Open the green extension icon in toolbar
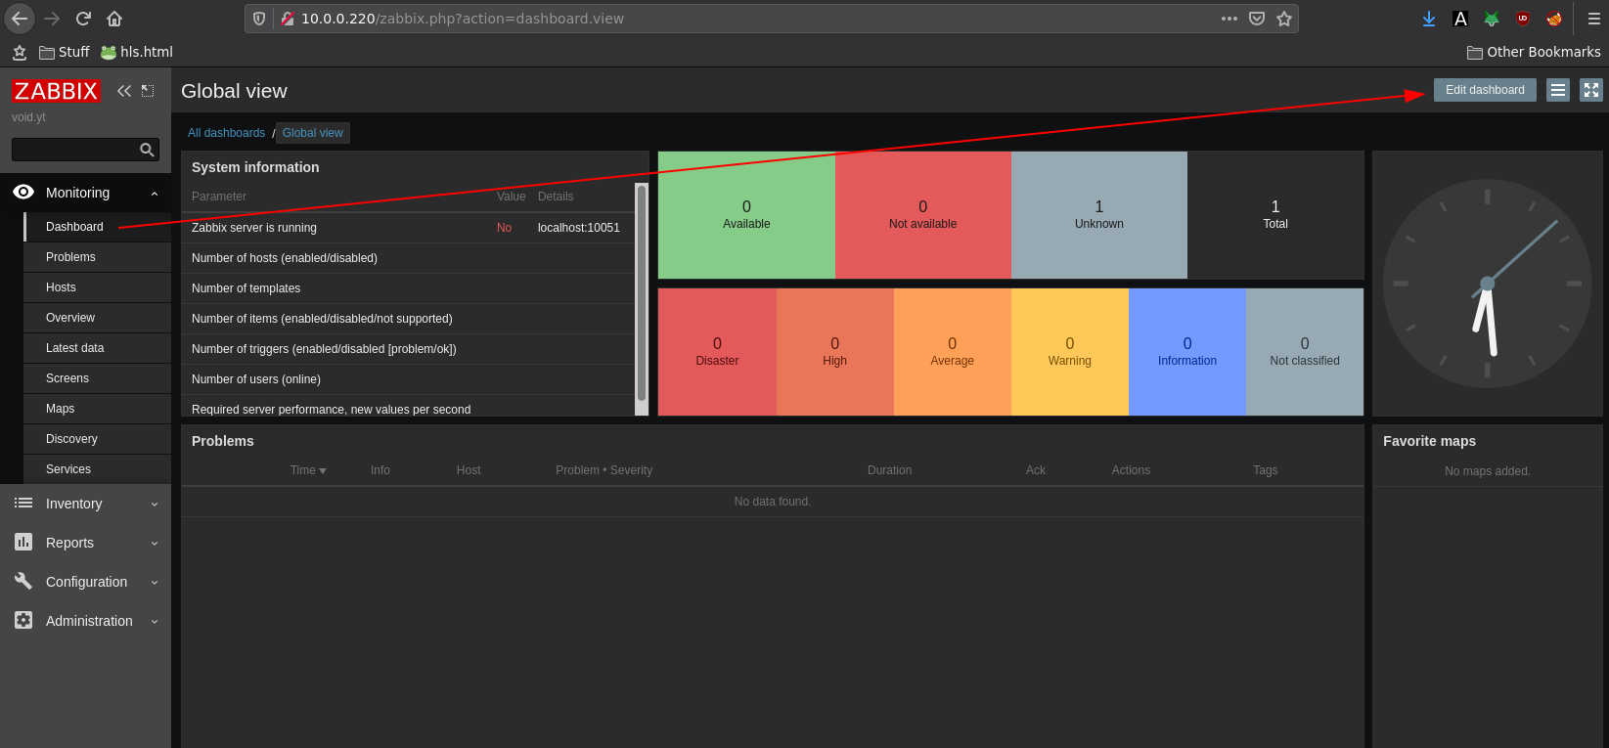Screen dimensions: 1609x748 1492,19
